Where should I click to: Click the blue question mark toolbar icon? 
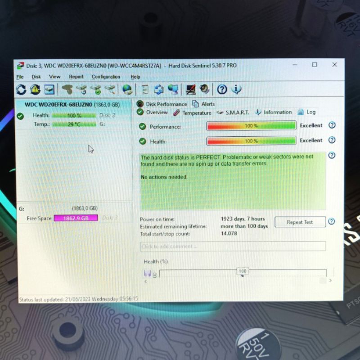[x=222, y=89]
